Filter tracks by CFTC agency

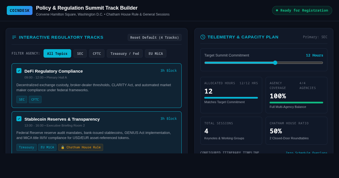pos(97,53)
